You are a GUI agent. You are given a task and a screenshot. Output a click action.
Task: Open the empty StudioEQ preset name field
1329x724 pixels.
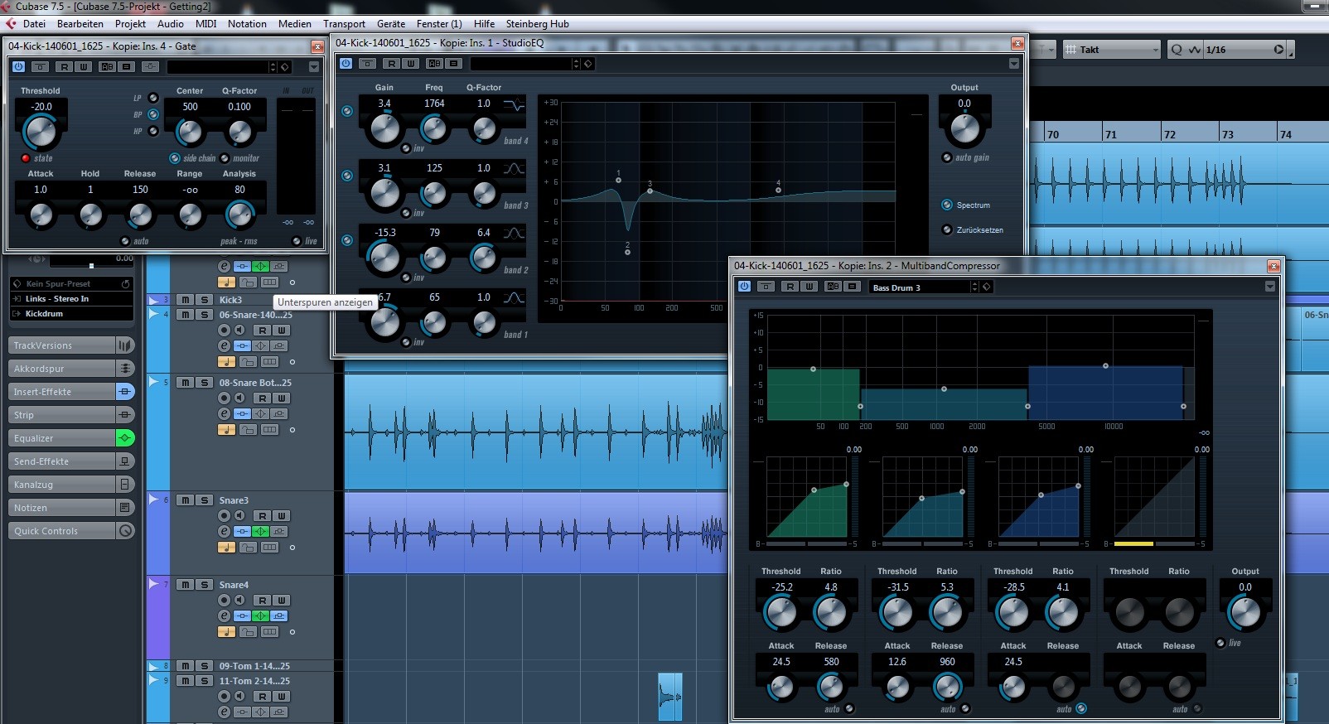click(x=520, y=63)
